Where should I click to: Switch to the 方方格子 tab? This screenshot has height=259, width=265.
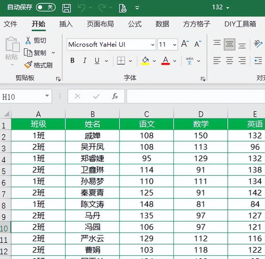tap(197, 24)
